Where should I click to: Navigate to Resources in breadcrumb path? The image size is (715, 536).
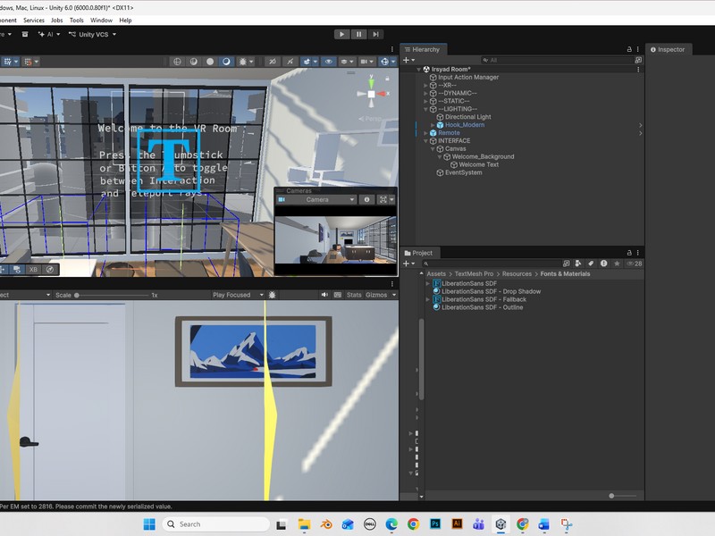tap(517, 274)
